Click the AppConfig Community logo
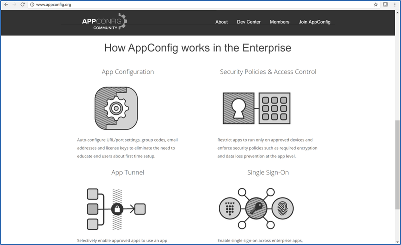 104,21
